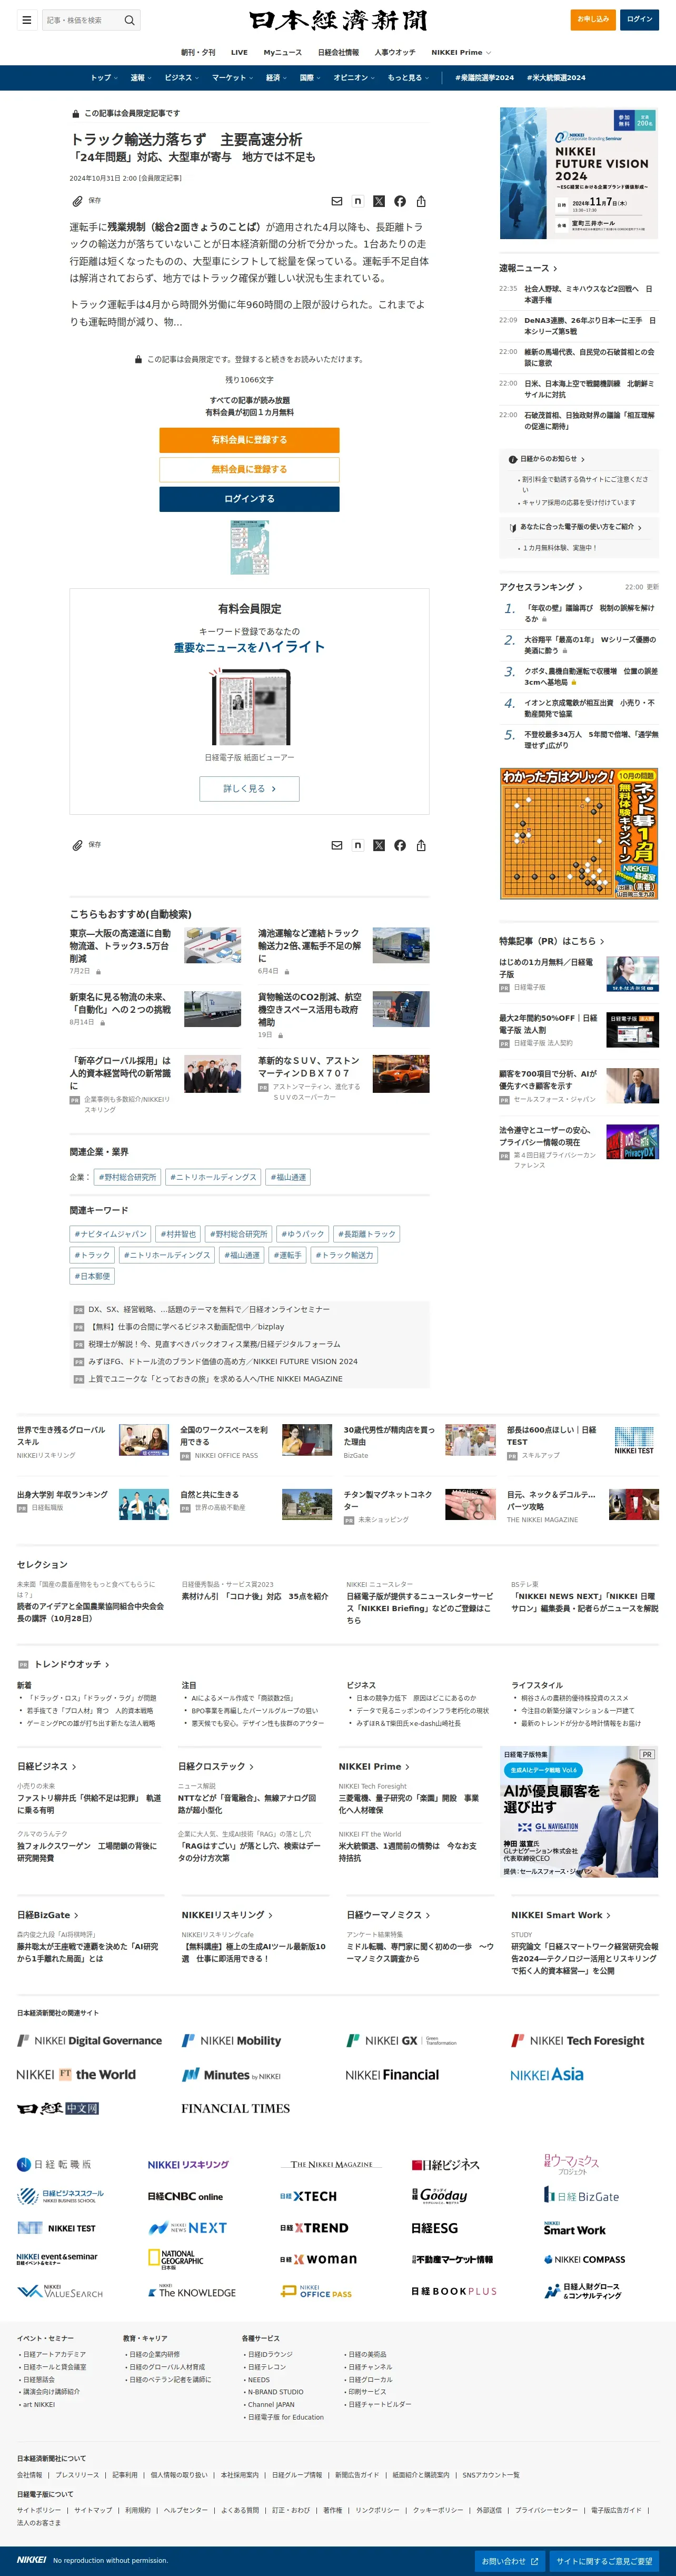Open the NIKKEI Mobility logo
676x2576 pixels.
(231, 2040)
